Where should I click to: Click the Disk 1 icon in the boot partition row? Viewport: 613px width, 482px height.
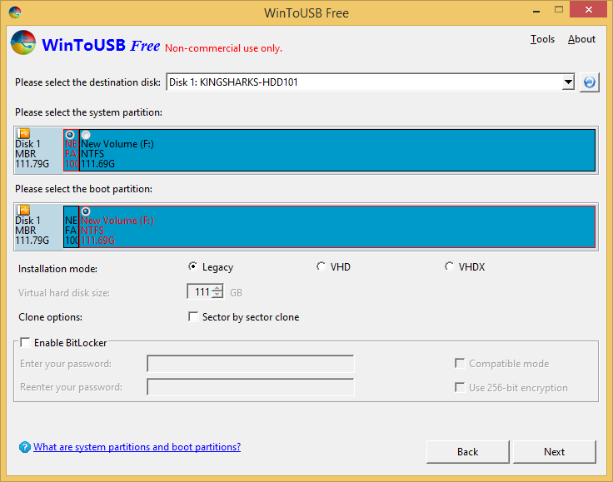click(x=23, y=210)
